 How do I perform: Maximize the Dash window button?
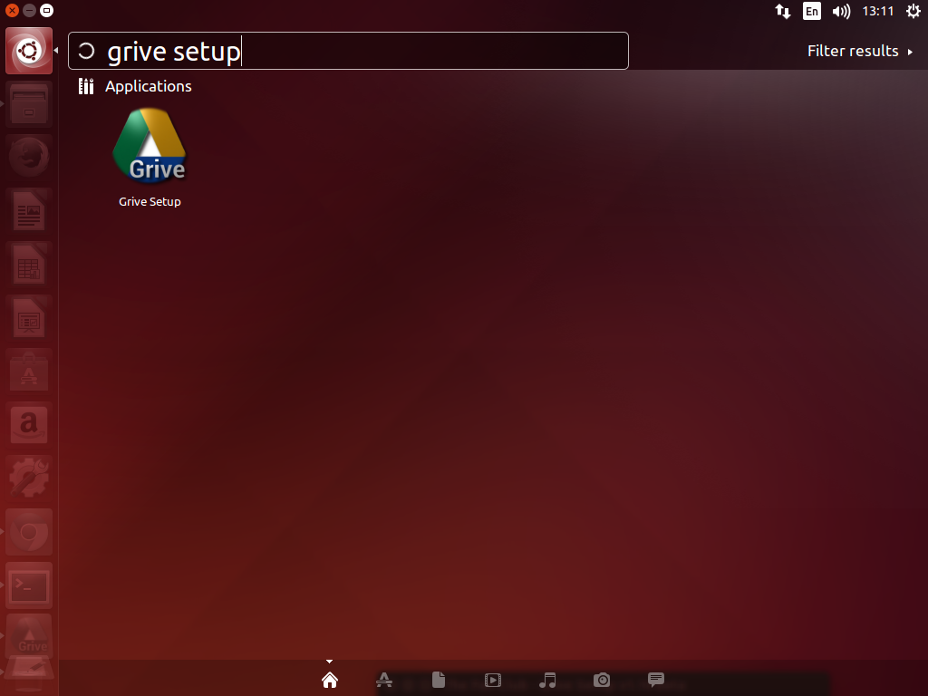(x=46, y=10)
